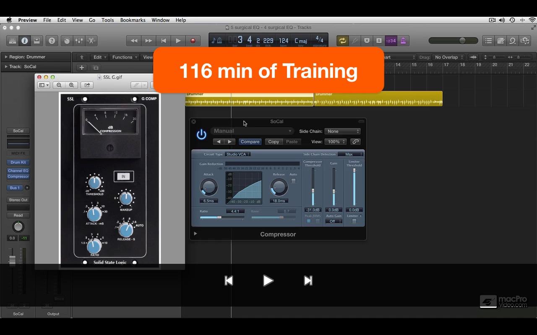
Task: Open the Apple Loops browser icon
Action: point(513,41)
